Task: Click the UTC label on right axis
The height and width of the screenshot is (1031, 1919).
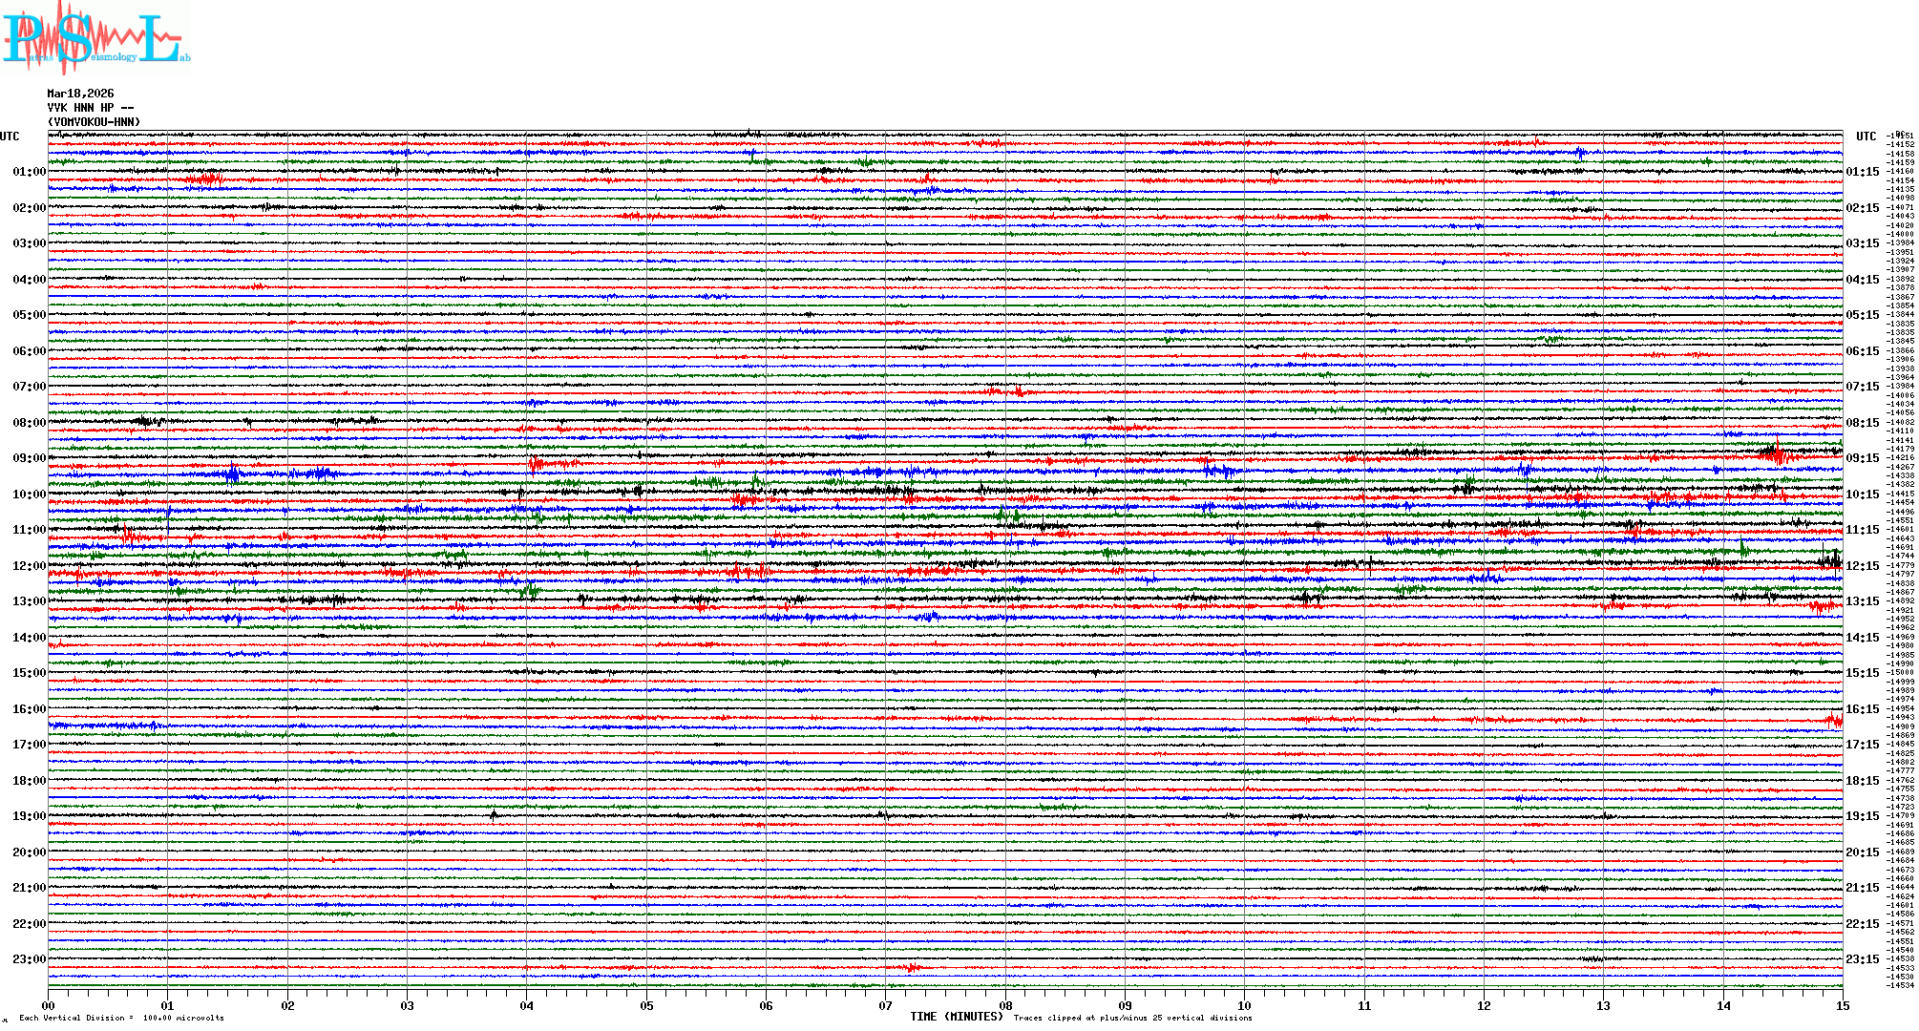Action: (1866, 137)
